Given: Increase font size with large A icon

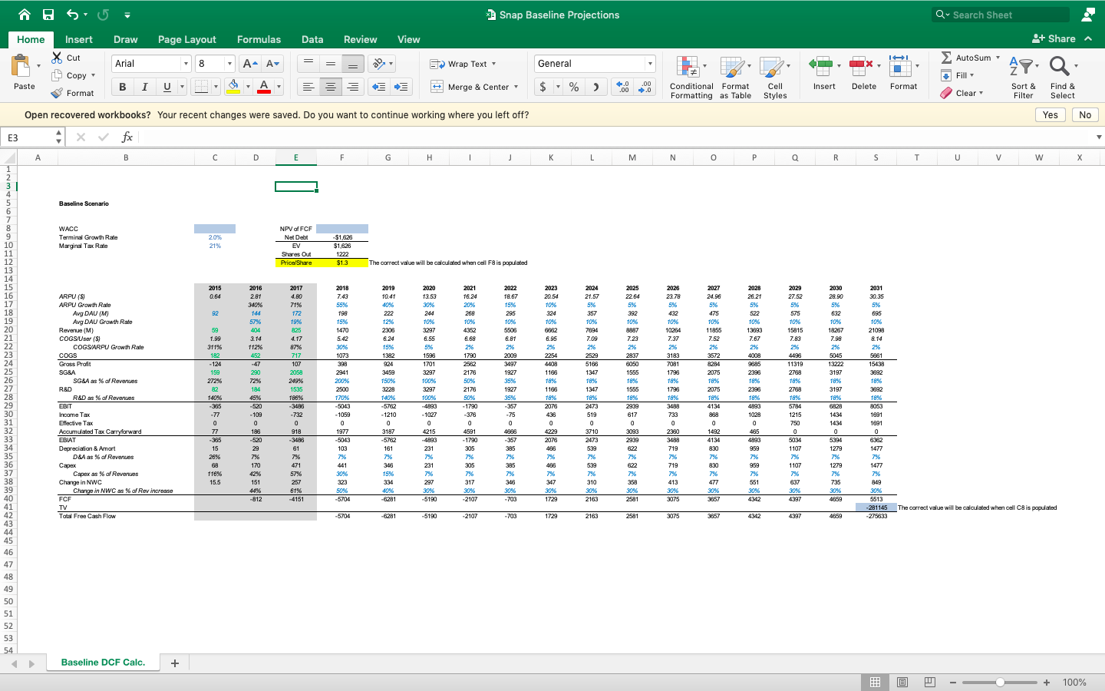Looking at the screenshot, I should coord(249,64).
